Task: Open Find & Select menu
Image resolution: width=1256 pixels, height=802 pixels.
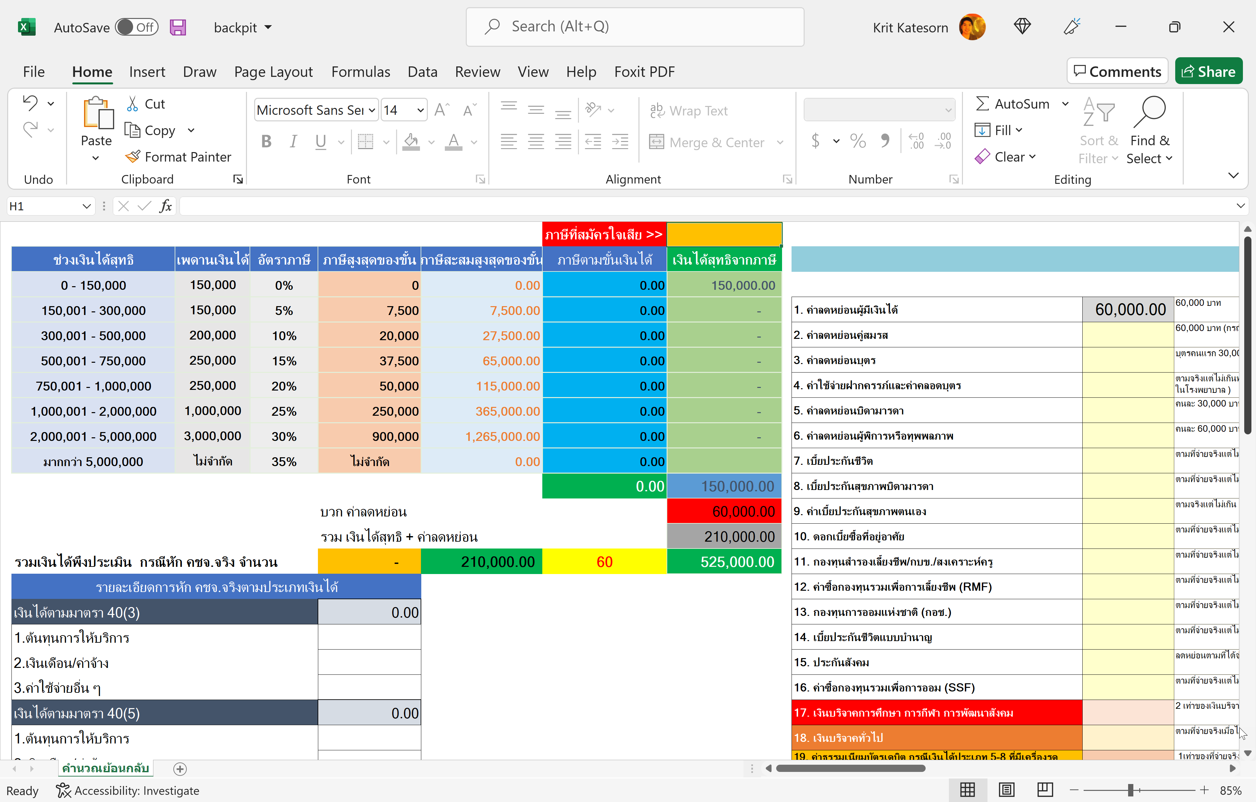Action: (x=1150, y=131)
